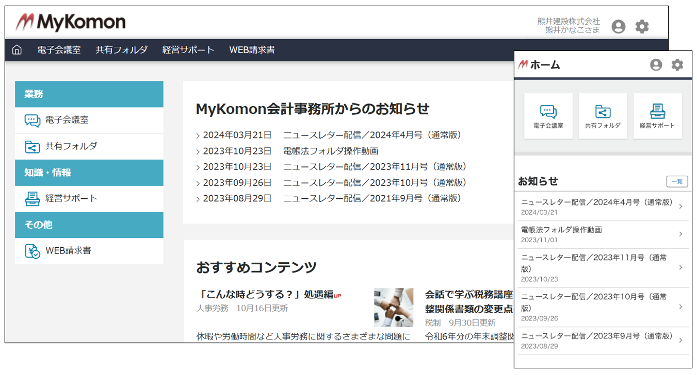The width and height of the screenshot is (697, 375).
Task: Click the profile icon in mobile ホーム header
Action: [656, 65]
